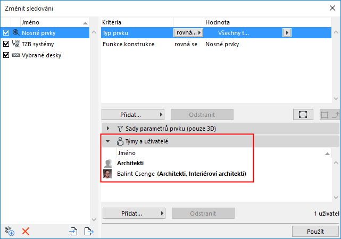Open the value arrow for Typ prvku
The height and width of the screenshot is (239, 341).
pos(287,33)
